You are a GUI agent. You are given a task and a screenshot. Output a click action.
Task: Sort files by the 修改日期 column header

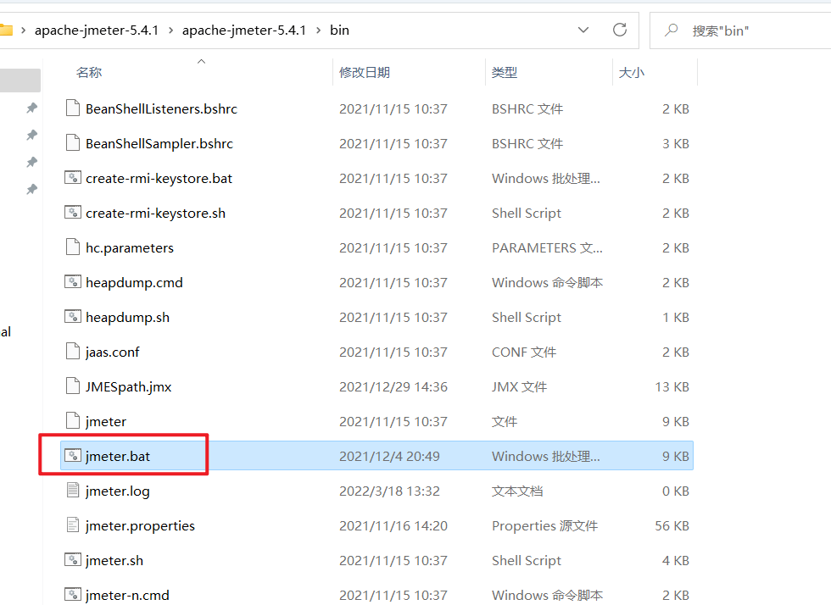point(365,73)
